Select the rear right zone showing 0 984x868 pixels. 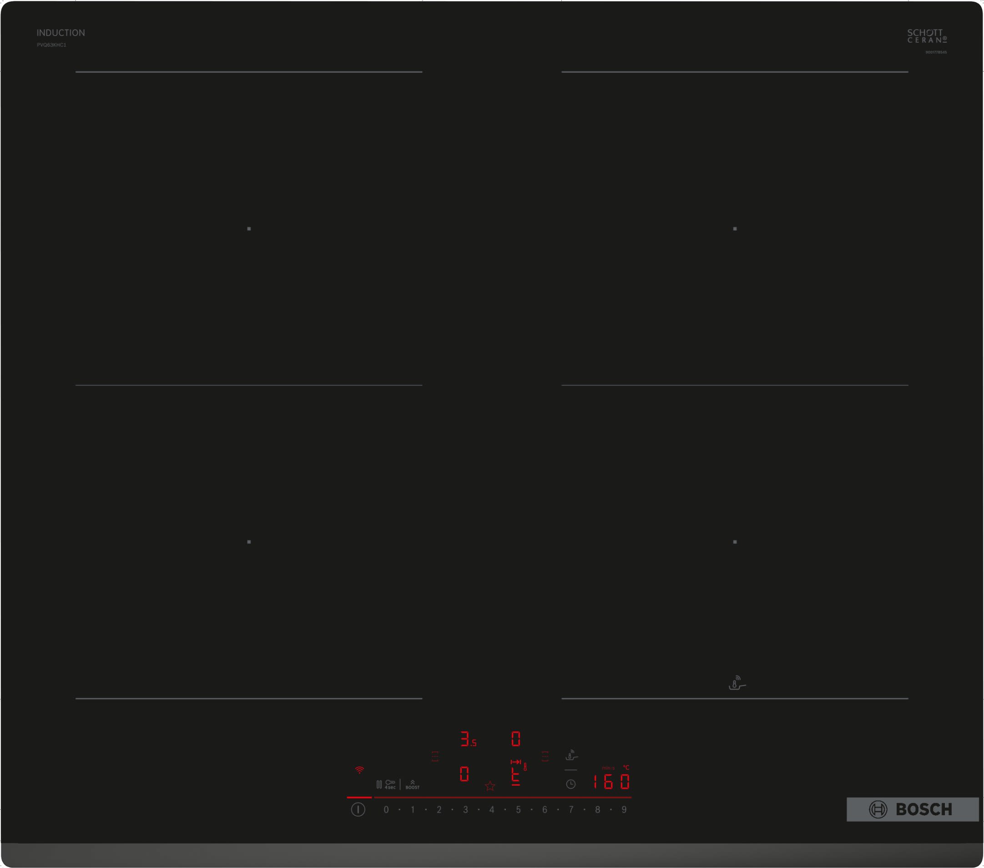(x=515, y=739)
